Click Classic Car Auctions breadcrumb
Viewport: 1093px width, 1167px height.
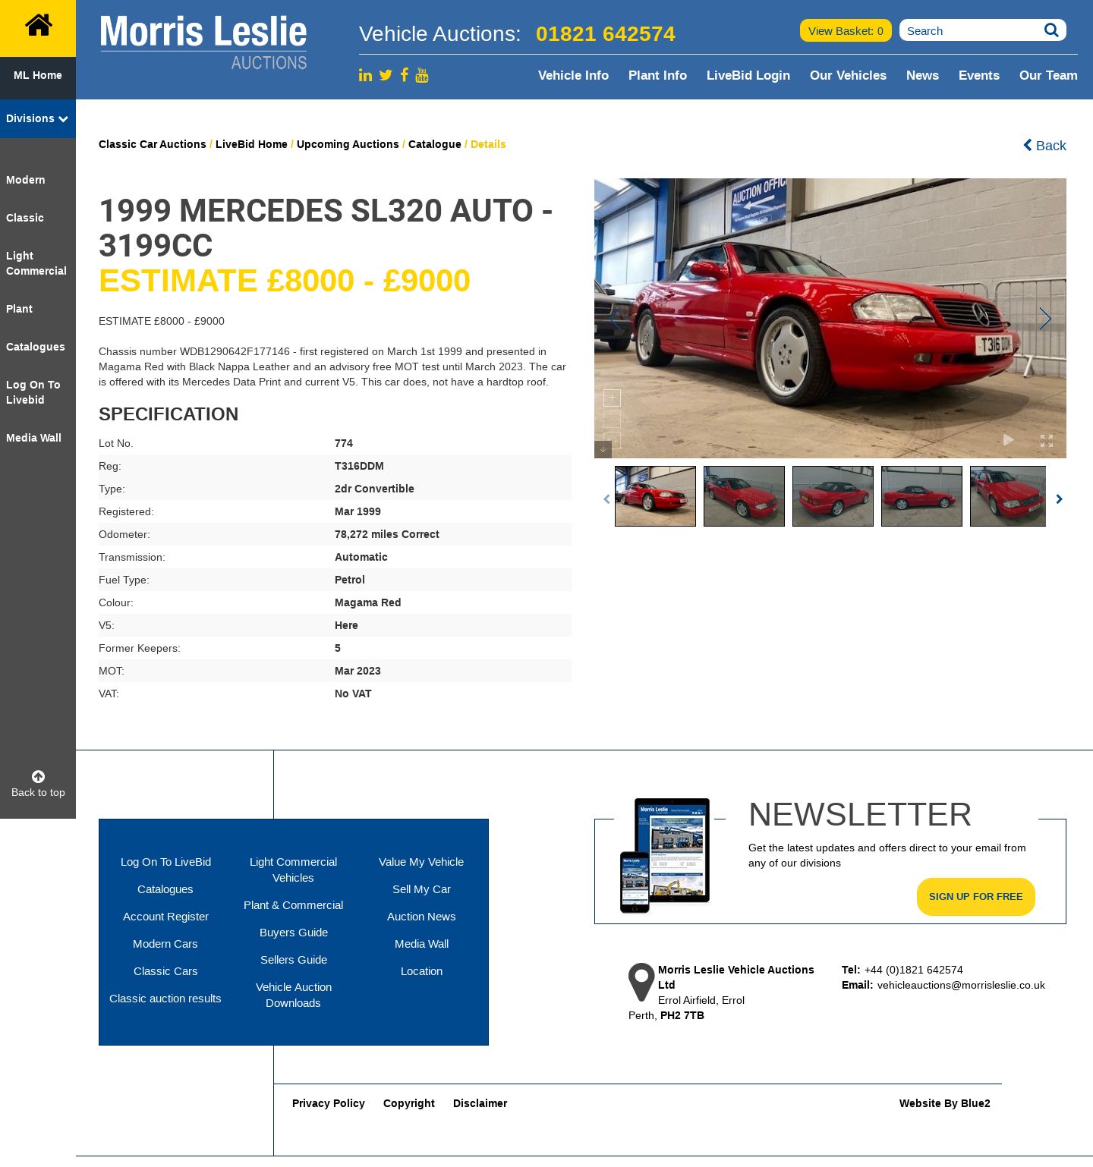(x=153, y=144)
